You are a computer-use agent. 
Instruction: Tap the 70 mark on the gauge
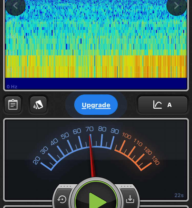(89, 129)
